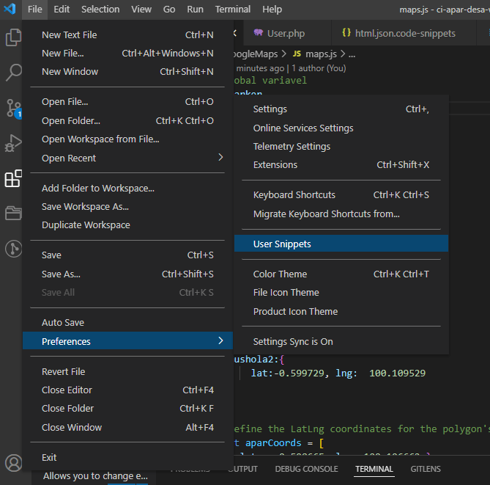Click the JS icon in the breadcrumb
Image resolution: width=490 pixels, height=485 pixels.
click(x=297, y=54)
